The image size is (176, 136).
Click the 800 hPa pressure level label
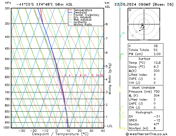8,105
